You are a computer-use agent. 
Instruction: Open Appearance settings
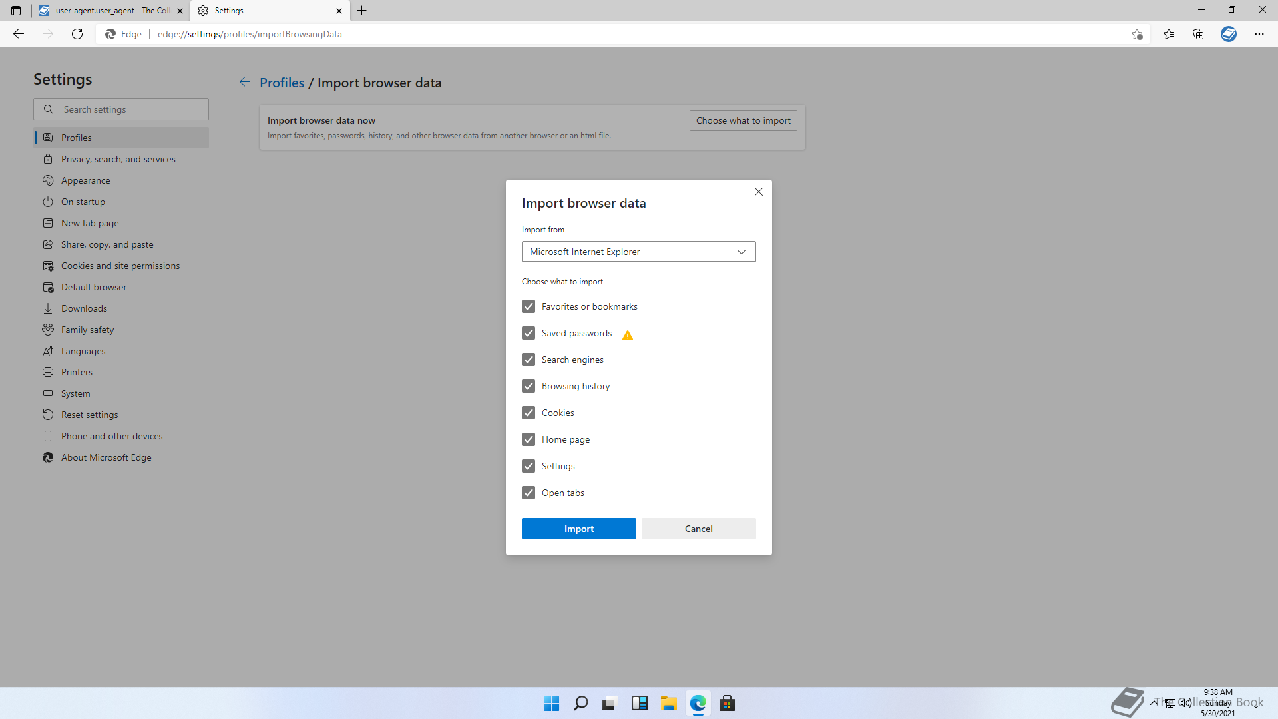pos(121,180)
